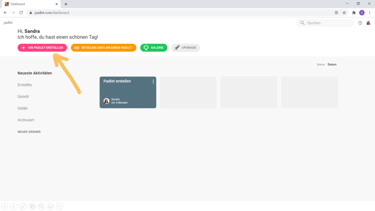The image size is (375, 211).
Task: Select Geteilt in sidebar
Action: pyautogui.click(x=23, y=97)
